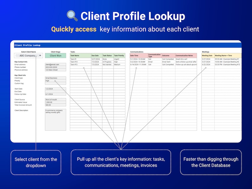Select the 1/2/2024 start date field

(x=56, y=89)
